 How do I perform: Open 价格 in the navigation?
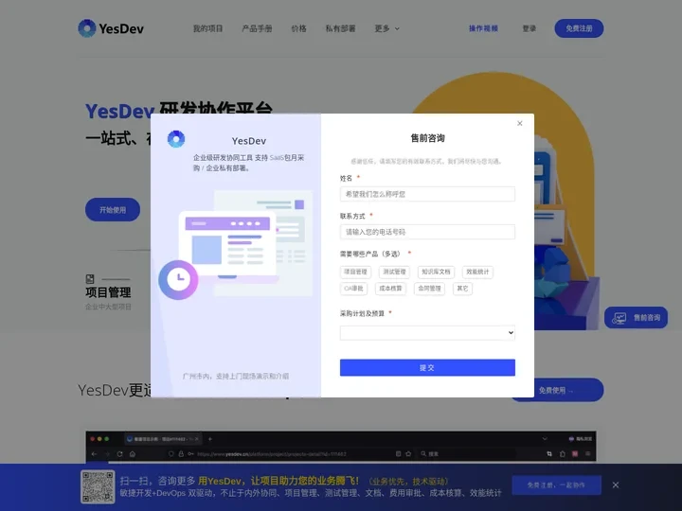(x=298, y=28)
